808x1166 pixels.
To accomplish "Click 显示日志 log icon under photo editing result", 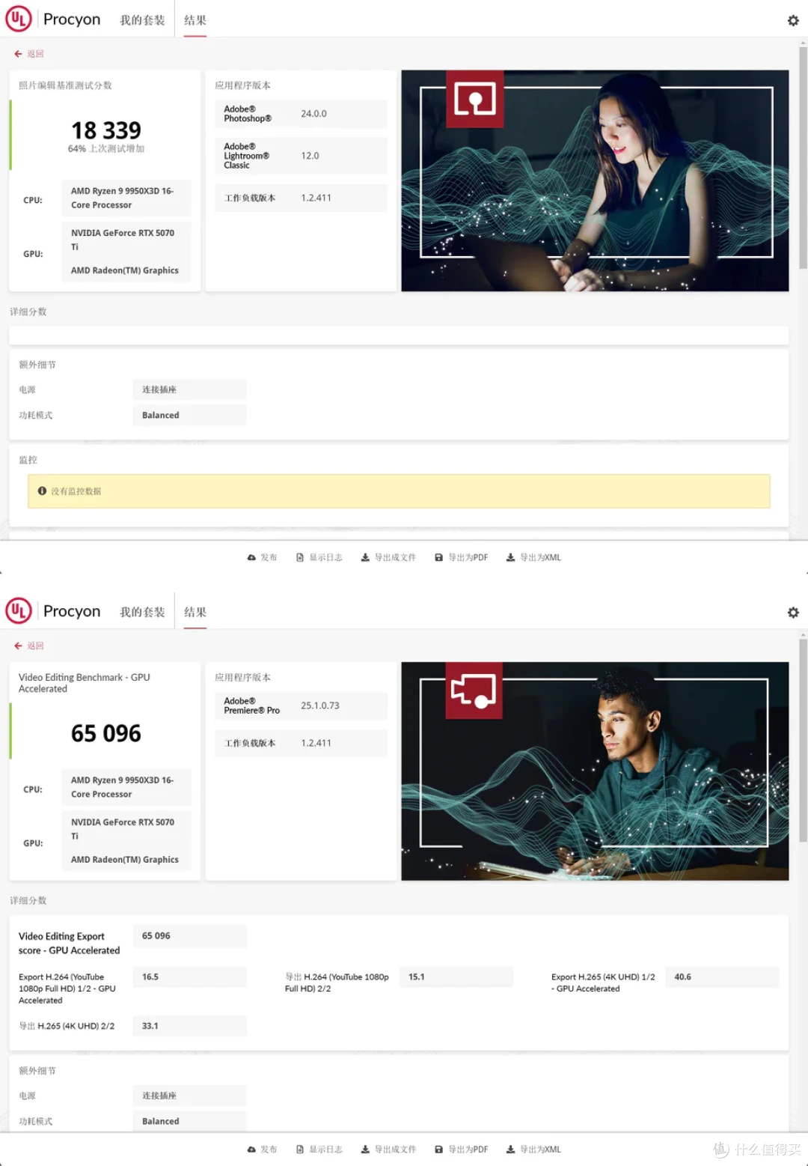I will click(x=300, y=557).
